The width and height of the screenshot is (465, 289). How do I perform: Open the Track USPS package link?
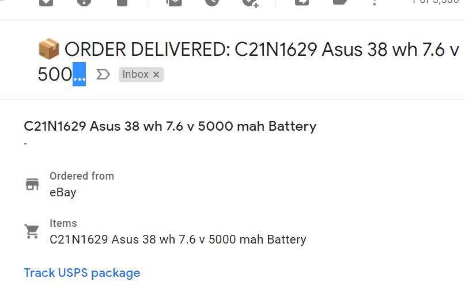[x=82, y=273]
